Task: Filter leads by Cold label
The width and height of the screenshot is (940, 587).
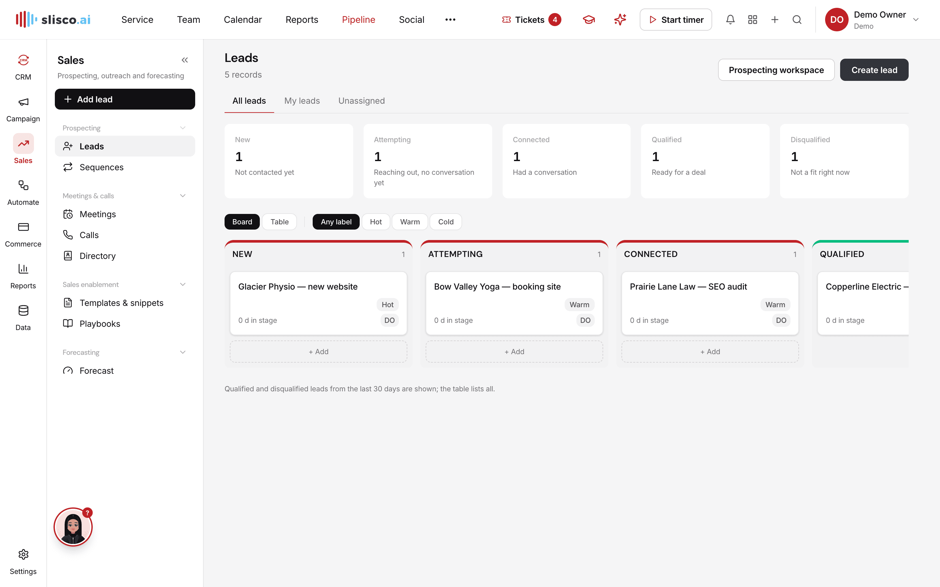Action: pos(446,222)
